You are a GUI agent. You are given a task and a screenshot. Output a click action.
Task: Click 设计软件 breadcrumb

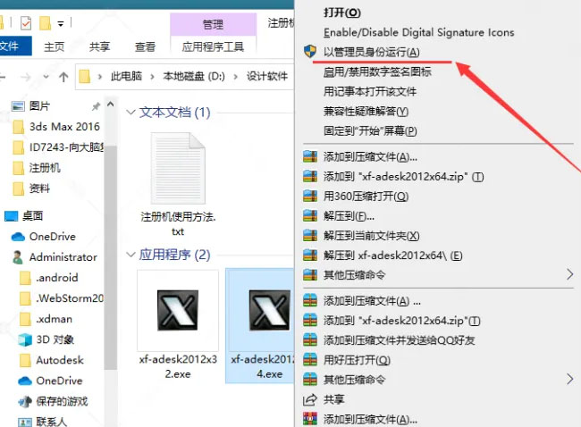(x=267, y=76)
